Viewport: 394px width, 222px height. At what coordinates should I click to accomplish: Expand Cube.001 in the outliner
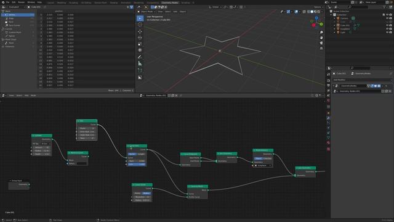click(334, 25)
